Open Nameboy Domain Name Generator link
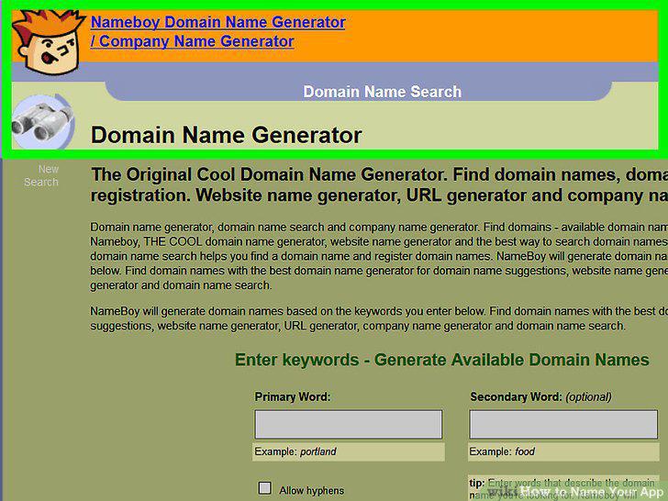The width and height of the screenshot is (668, 501). tap(217, 31)
